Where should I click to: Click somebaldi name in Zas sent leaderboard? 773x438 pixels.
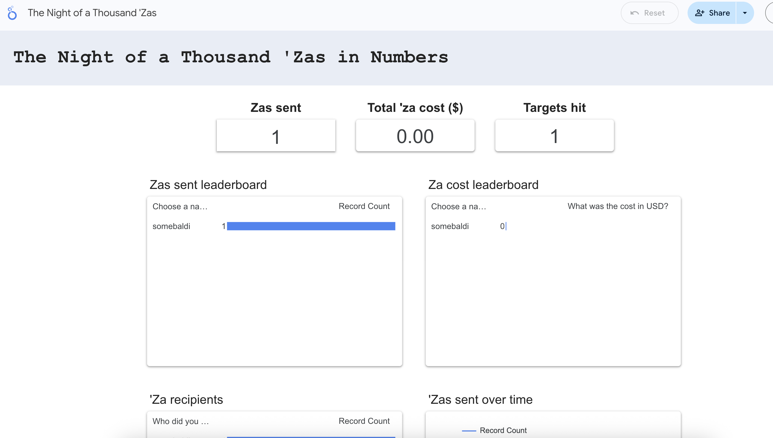click(x=171, y=226)
